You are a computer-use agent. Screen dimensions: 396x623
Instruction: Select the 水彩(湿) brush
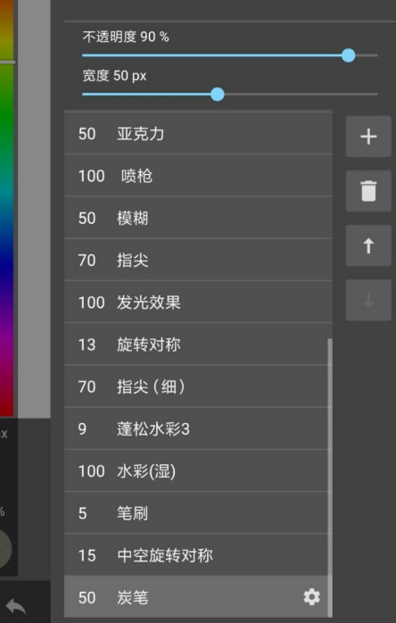198,471
